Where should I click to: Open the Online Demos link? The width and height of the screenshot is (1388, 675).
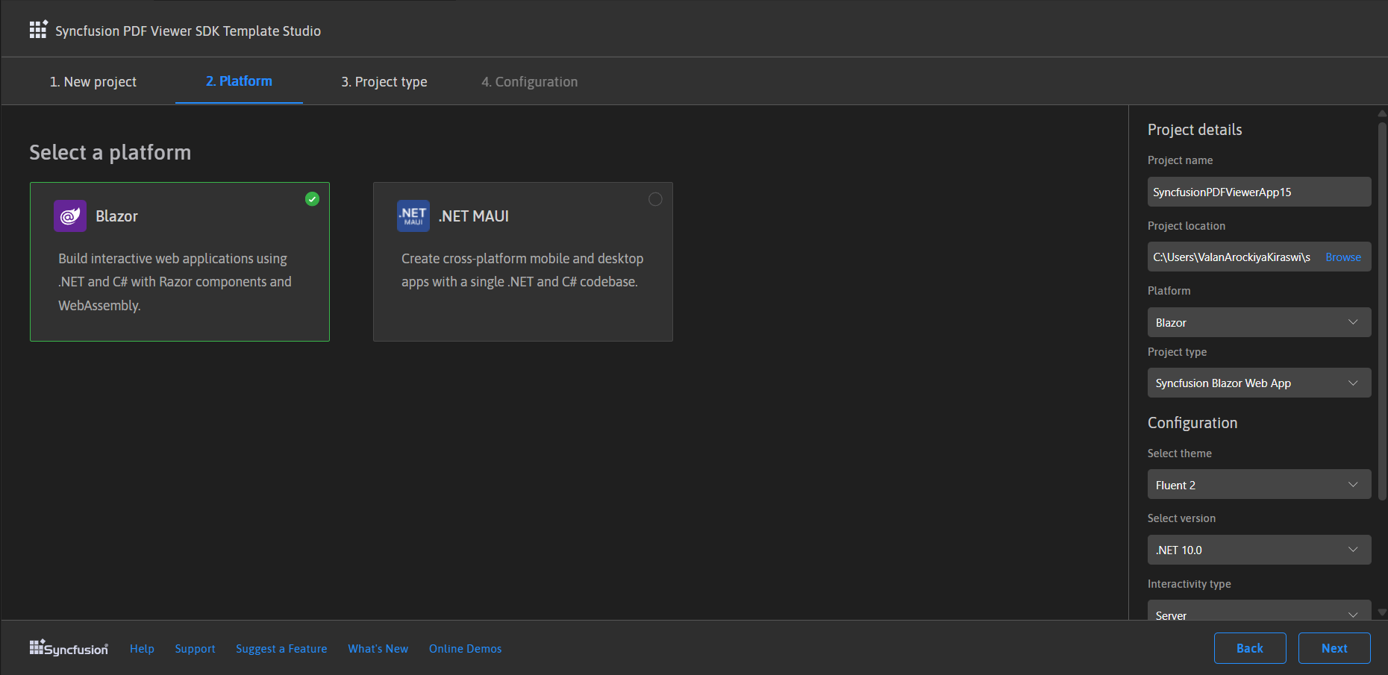(x=465, y=649)
